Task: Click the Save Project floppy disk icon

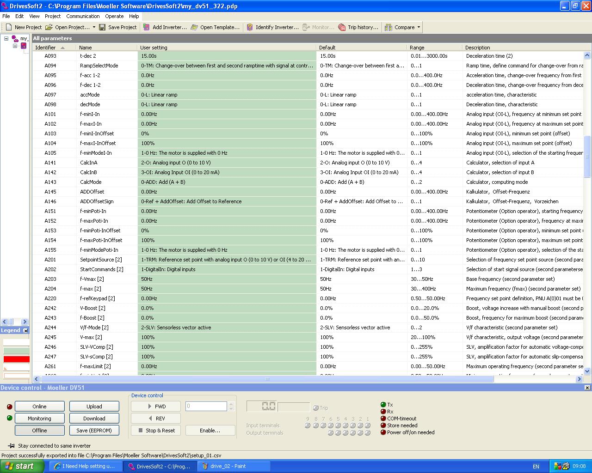Action: (x=102, y=27)
